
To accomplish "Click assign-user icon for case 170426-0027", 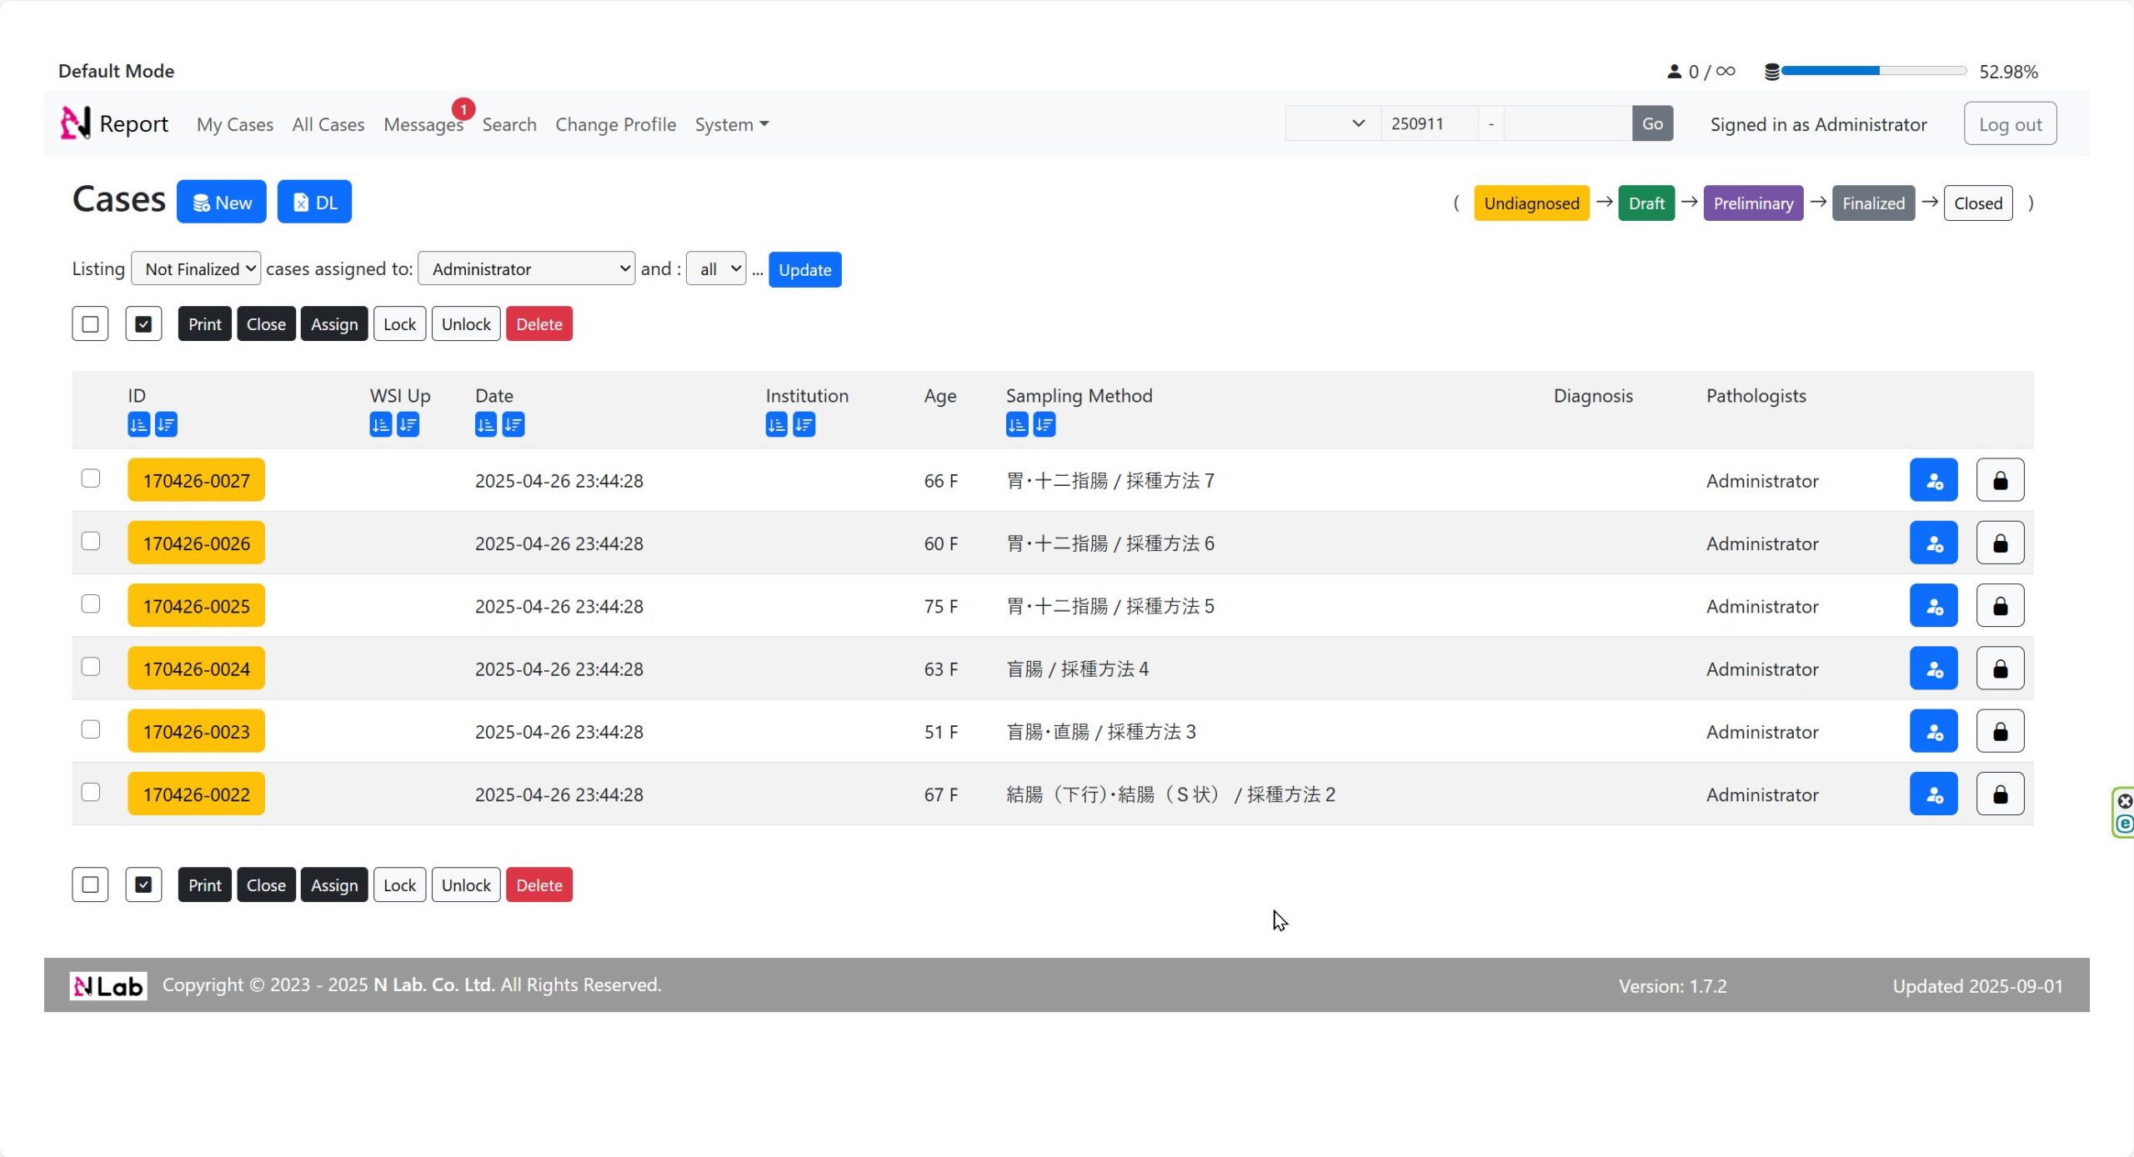I will click(1933, 480).
